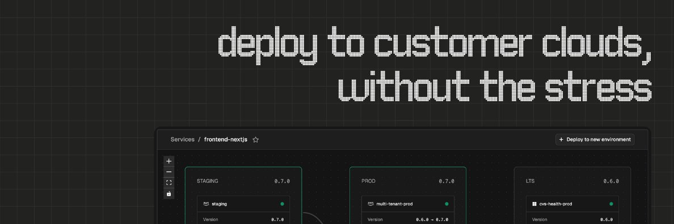Click the AWS icon beside staging
The height and width of the screenshot is (224, 674).
(x=206, y=204)
